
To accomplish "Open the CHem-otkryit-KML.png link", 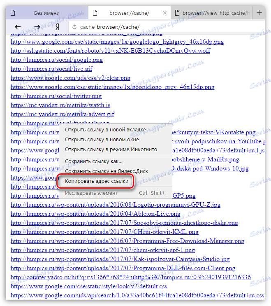I will click(104, 232).
